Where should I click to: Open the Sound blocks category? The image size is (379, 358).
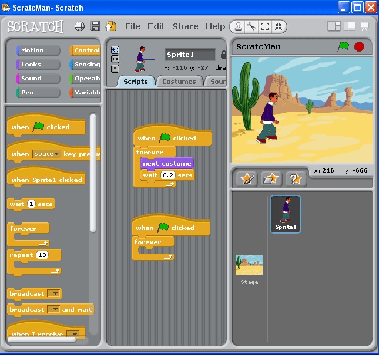(x=38, y=78)
